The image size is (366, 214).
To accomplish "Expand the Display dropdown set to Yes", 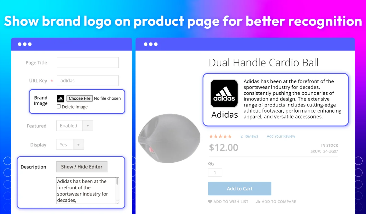I will 70,145.
